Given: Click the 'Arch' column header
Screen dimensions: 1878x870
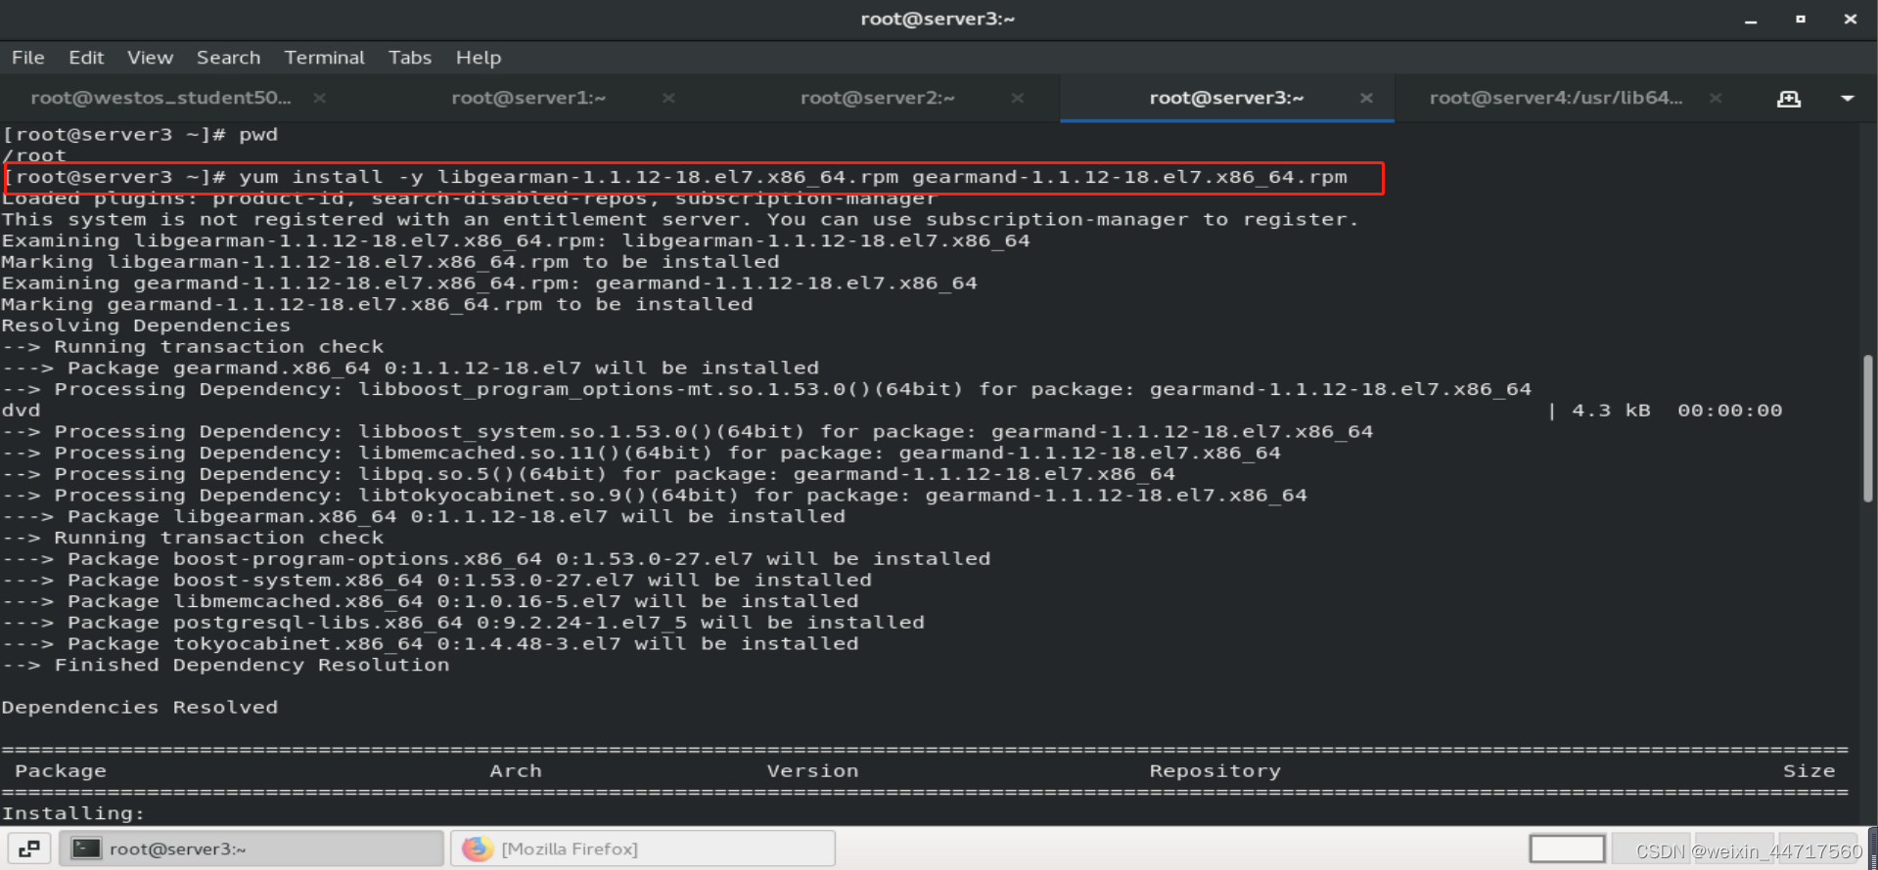Looking at the screenshot, I should click(516, 771).
